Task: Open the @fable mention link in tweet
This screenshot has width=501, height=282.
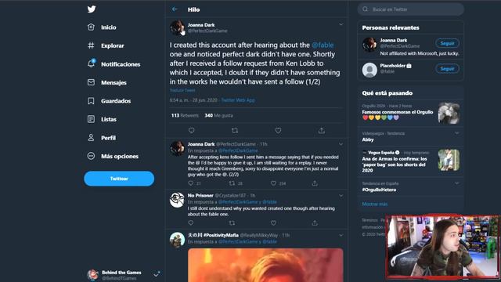Action: coord(323,45)
